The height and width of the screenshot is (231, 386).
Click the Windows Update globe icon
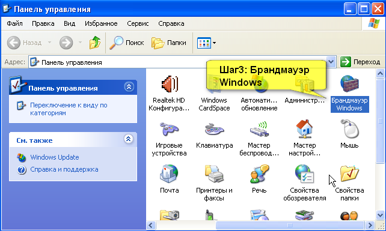22,158
